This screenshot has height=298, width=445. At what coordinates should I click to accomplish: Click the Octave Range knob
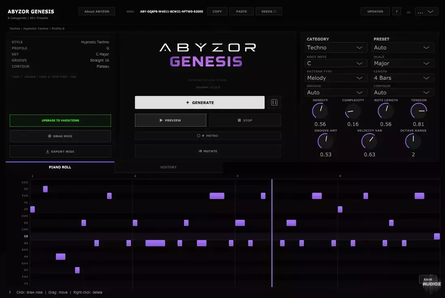coord(413,141)
